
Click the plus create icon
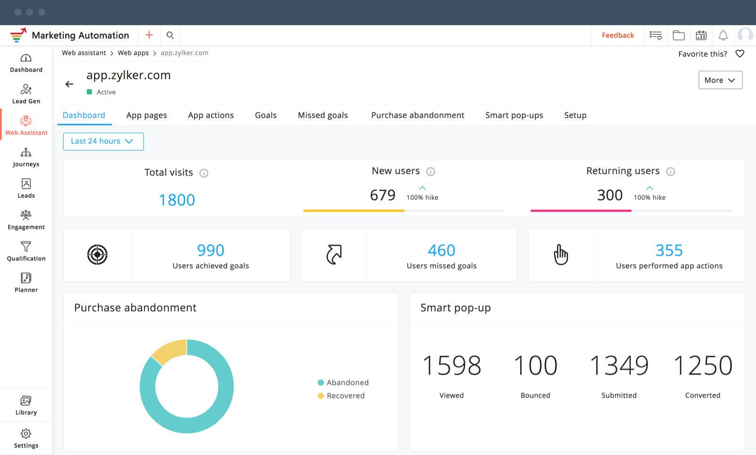tap(149, 35)
